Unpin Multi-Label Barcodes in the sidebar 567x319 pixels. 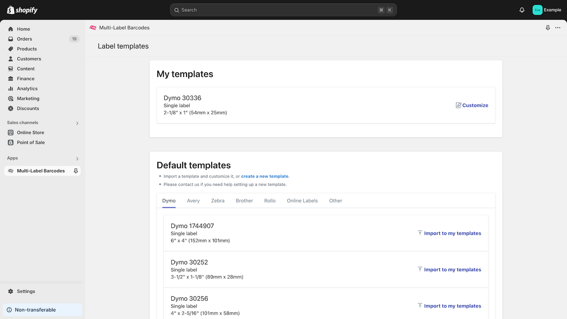click(x=76, y=171)
